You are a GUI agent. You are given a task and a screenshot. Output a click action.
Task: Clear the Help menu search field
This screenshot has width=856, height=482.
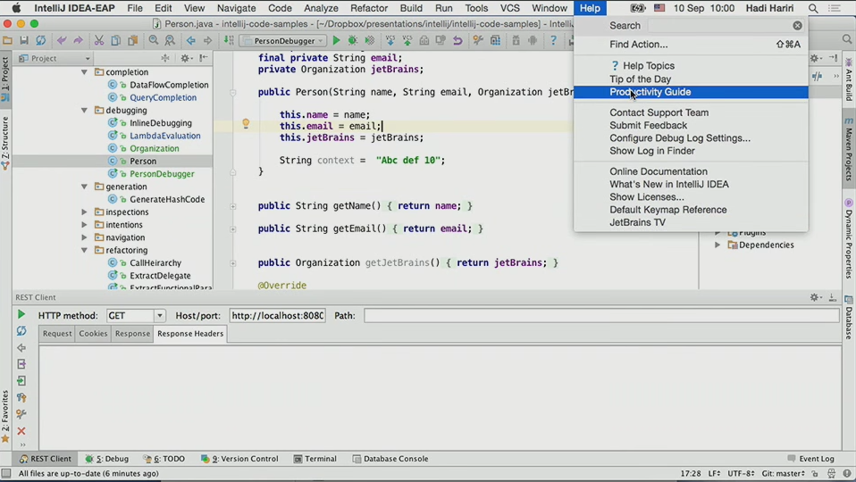coord(798,26)
